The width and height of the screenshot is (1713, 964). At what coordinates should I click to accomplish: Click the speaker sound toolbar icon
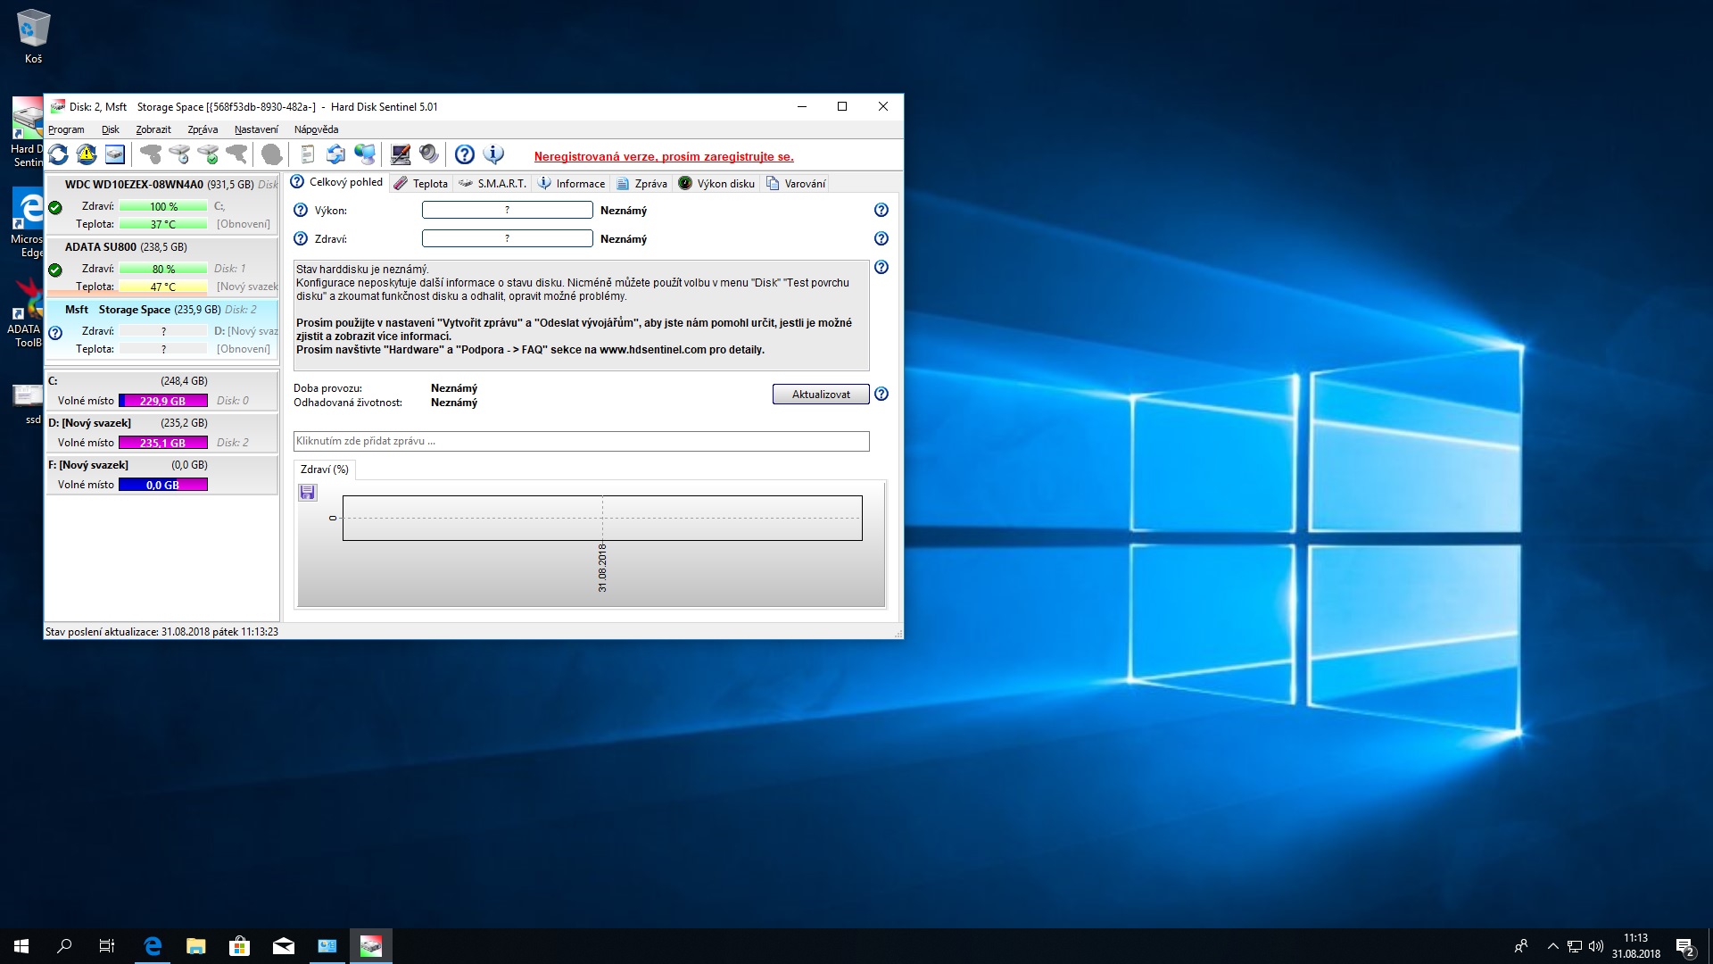pos(429,154)
